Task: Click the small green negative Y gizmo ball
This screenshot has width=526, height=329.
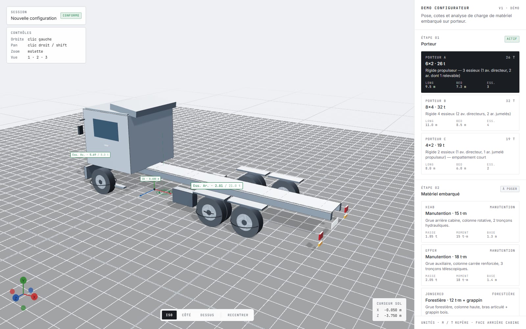Action: (x=23, y=308)
